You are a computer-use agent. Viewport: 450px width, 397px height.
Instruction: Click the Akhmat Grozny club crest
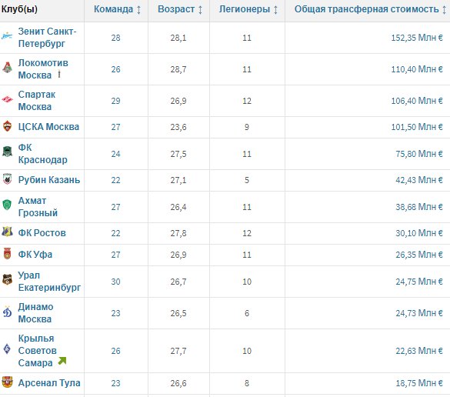coord(7,205)
